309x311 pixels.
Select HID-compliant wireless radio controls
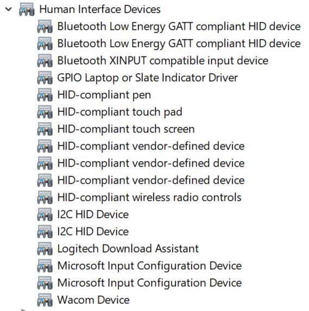pyautogui.click(x=149, y=198)
